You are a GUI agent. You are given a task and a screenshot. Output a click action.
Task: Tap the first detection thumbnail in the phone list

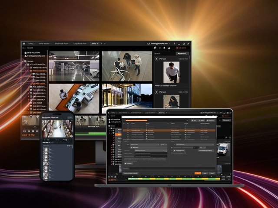[x=46, y=149]
